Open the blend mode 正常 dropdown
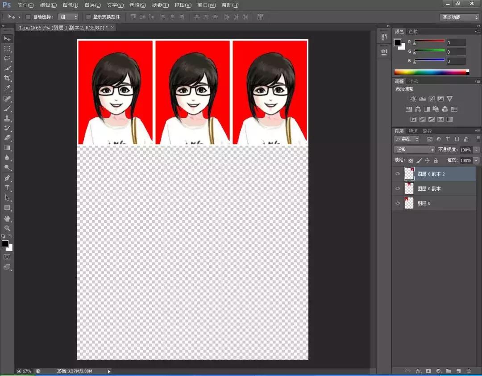482x376 pixels. (414, 150)
